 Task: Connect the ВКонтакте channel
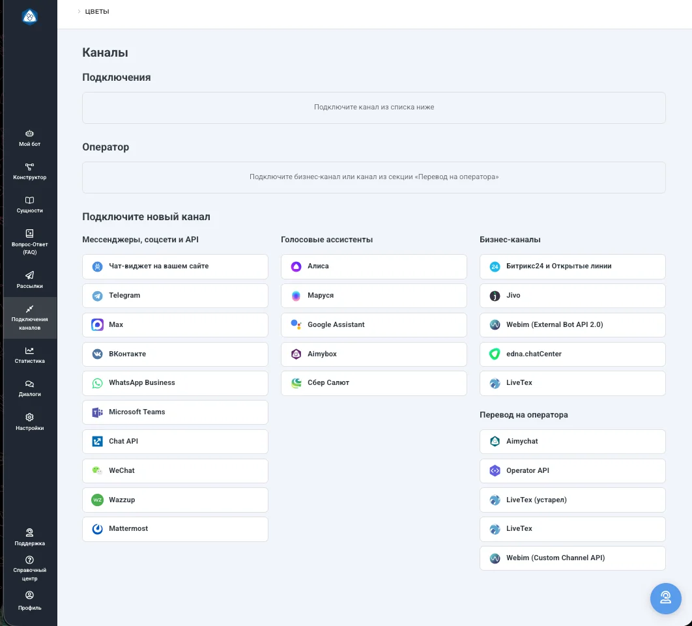click(175, 354)
